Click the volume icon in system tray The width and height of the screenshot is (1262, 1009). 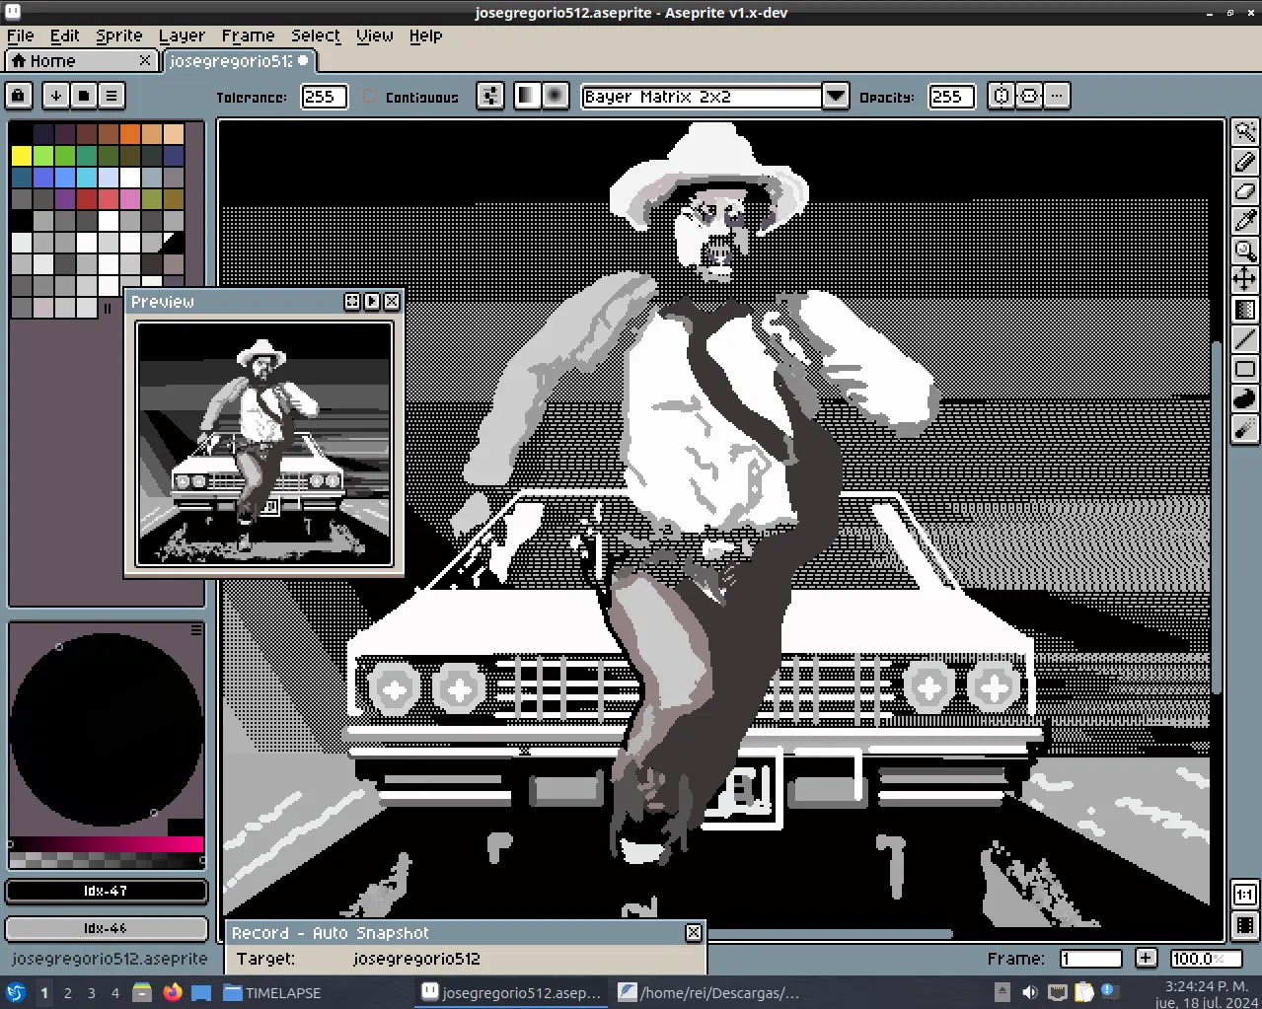pos(1029,992)
